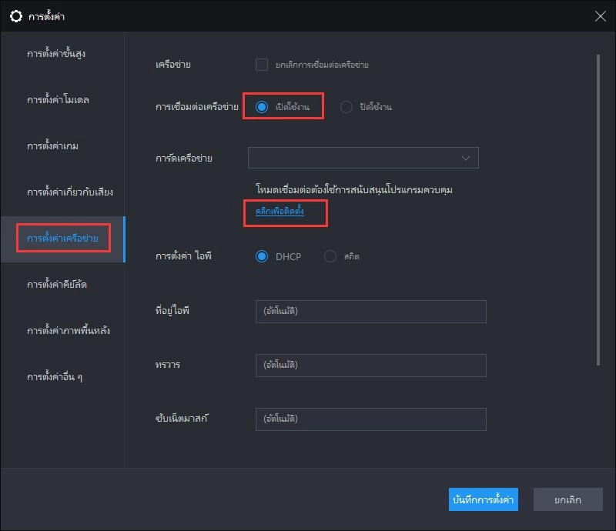Open the การ์ดเครือข่าย dropdown
616x531 pixels.
(362, 157)
